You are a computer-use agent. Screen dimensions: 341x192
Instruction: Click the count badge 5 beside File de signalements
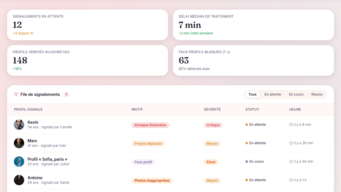[66, 94]
